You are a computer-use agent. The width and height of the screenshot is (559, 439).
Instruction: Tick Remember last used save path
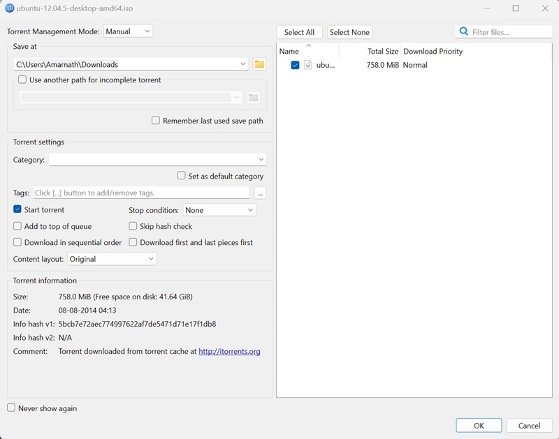click(x=156, y=120)
